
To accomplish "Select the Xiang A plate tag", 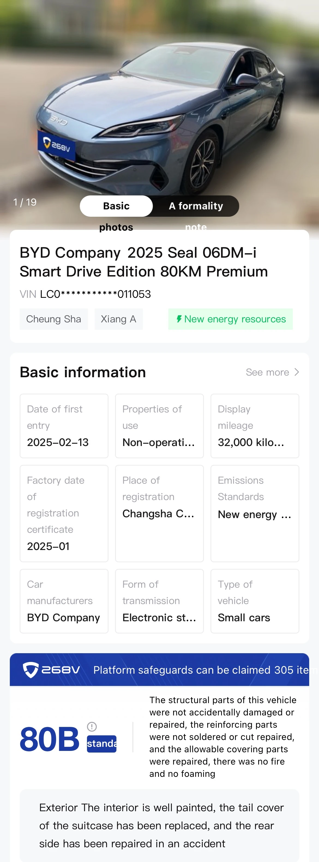I will click(118, 319).
